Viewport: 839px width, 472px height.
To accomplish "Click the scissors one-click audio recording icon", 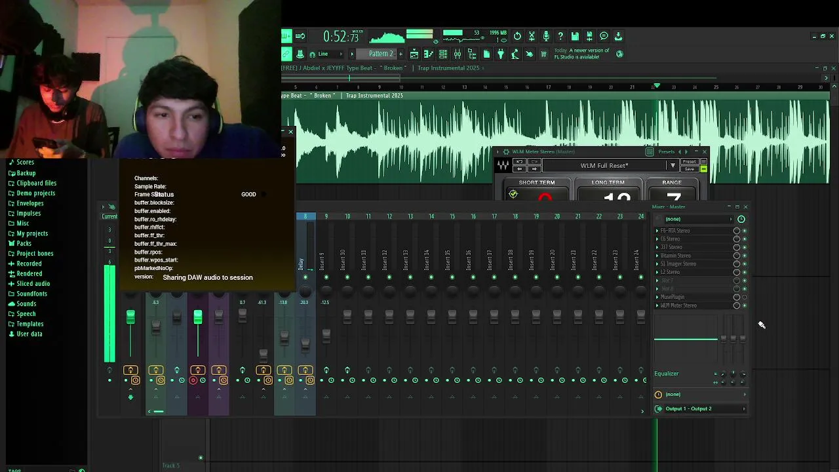I will [x=532, y=36].
